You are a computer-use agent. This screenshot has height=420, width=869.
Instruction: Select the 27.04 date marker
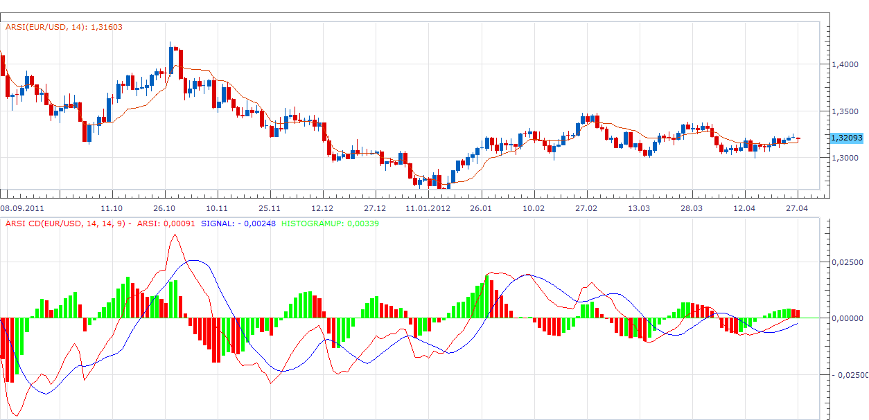[x=797, y=208]
